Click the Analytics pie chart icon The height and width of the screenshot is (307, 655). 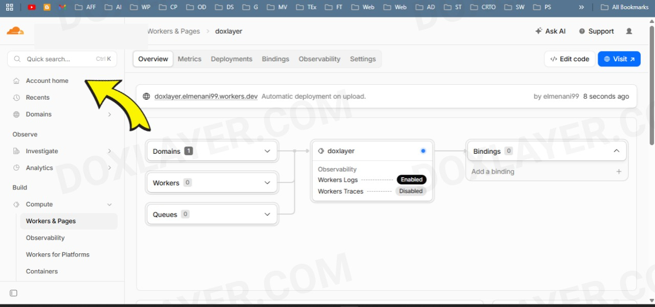pyautogui.click(x=16, y=168)
